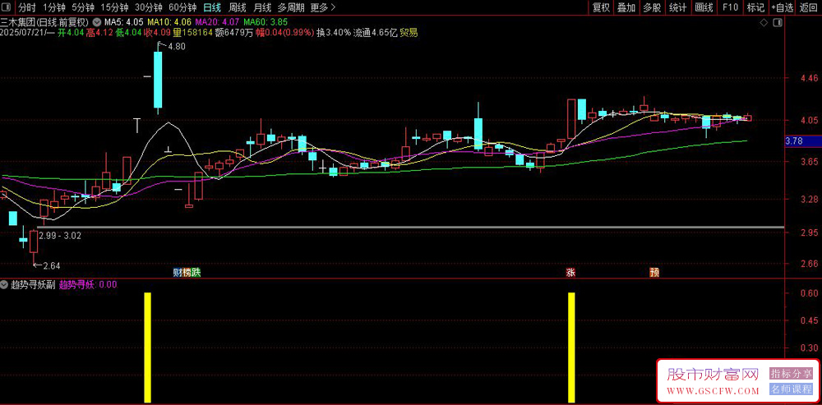Click the second yellow signal bar in indicator
This screenshot has width=822, height=405.
[571, 347]
